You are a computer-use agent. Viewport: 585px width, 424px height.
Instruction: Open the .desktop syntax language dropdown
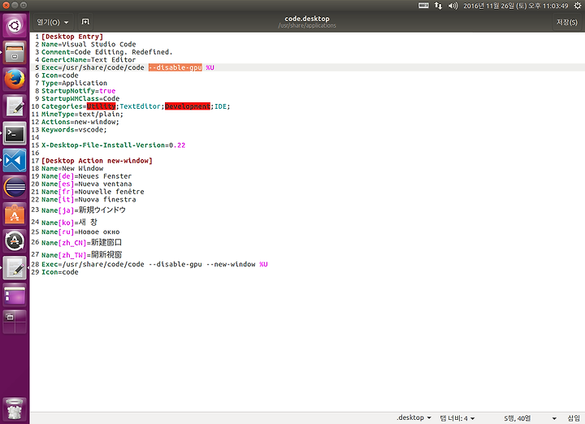pos(414,418)
